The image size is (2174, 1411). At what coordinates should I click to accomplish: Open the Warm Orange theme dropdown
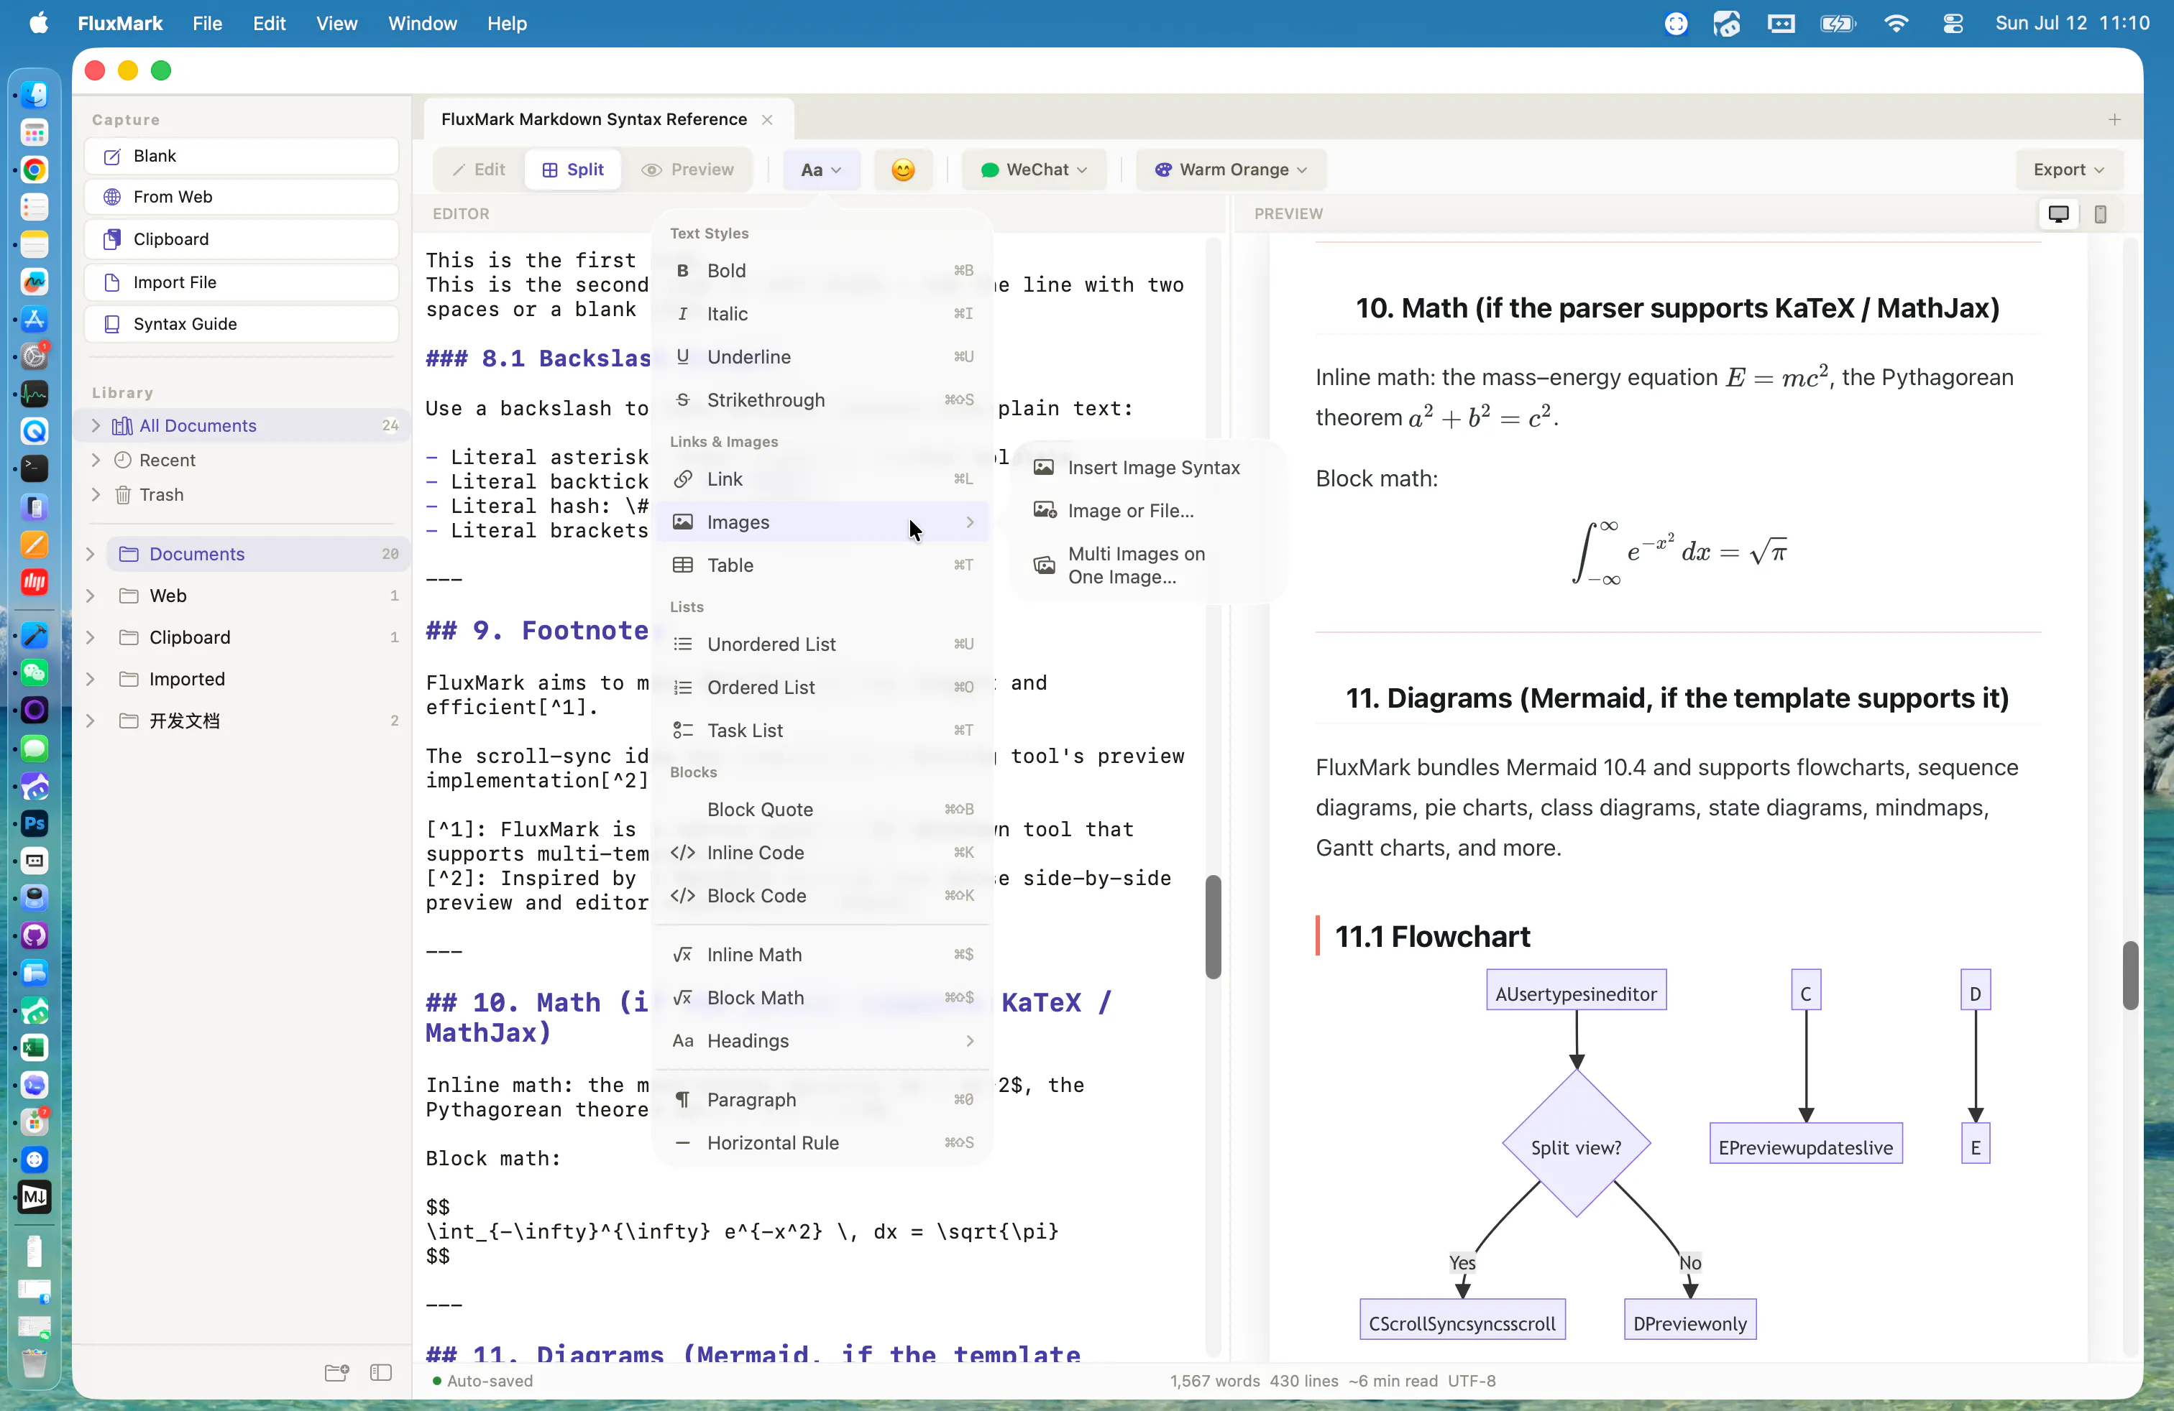[x=1230, y=170]
